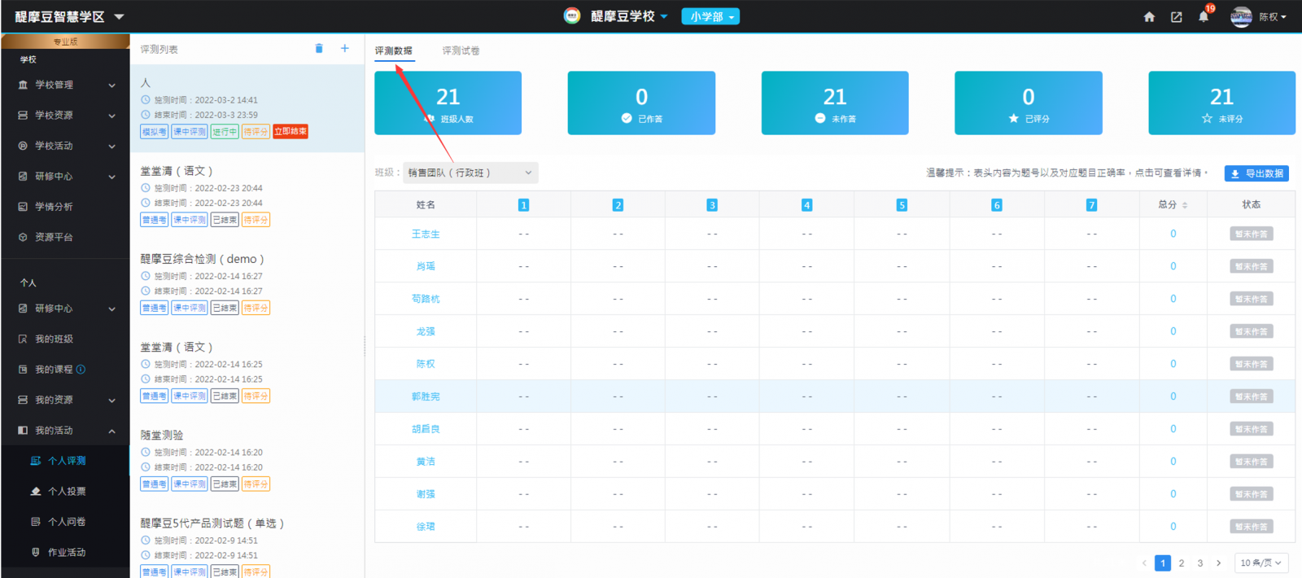The height and width of the screenshot is (578, 1302).
Task: Delete evaluation using trash icon
Action: coord(319,49)
